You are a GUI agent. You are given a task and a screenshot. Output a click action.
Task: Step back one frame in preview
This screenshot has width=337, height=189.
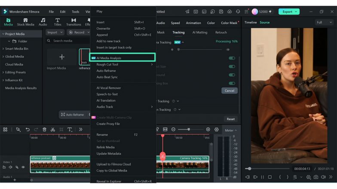pos(248,177)
